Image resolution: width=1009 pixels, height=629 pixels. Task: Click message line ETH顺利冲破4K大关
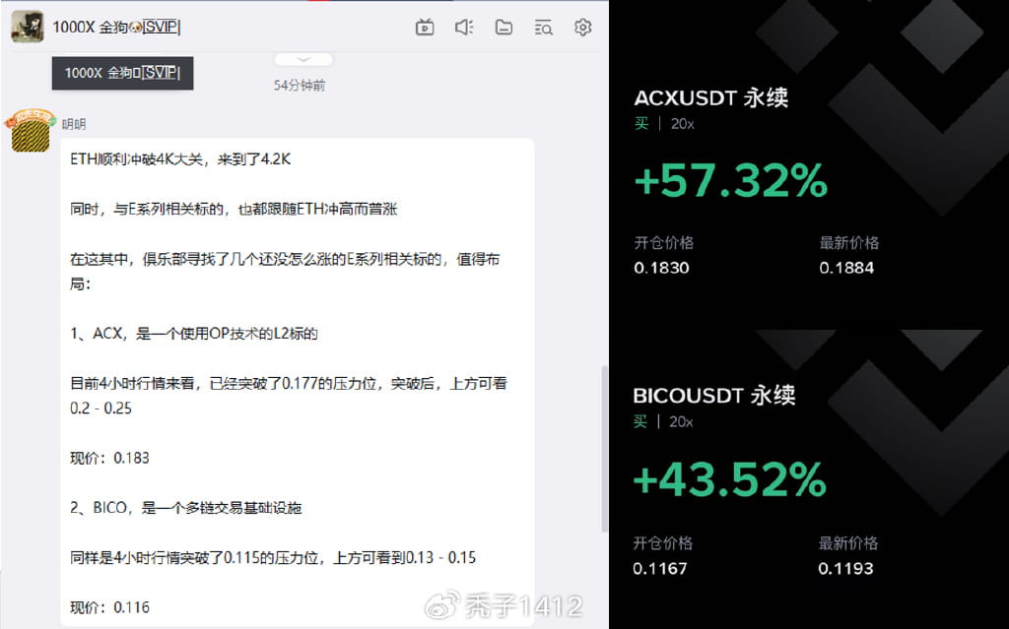point(180,158)
